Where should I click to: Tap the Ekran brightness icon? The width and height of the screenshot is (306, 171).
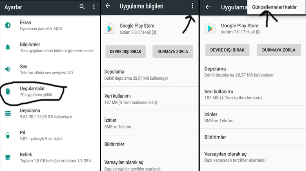pos(8,25)
